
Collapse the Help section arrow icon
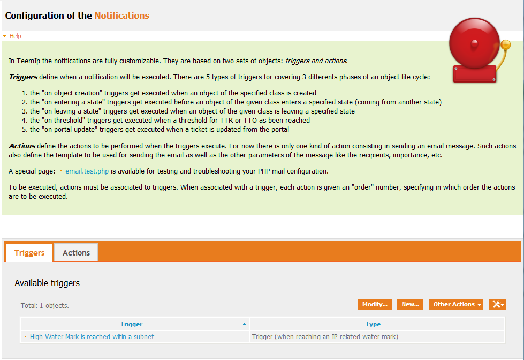point(5,36)
